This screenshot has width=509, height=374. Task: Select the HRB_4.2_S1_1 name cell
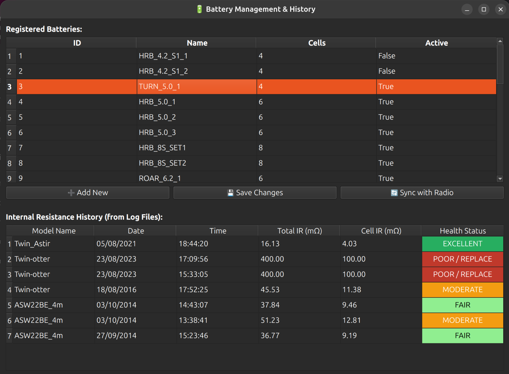(x=197, y=56)
